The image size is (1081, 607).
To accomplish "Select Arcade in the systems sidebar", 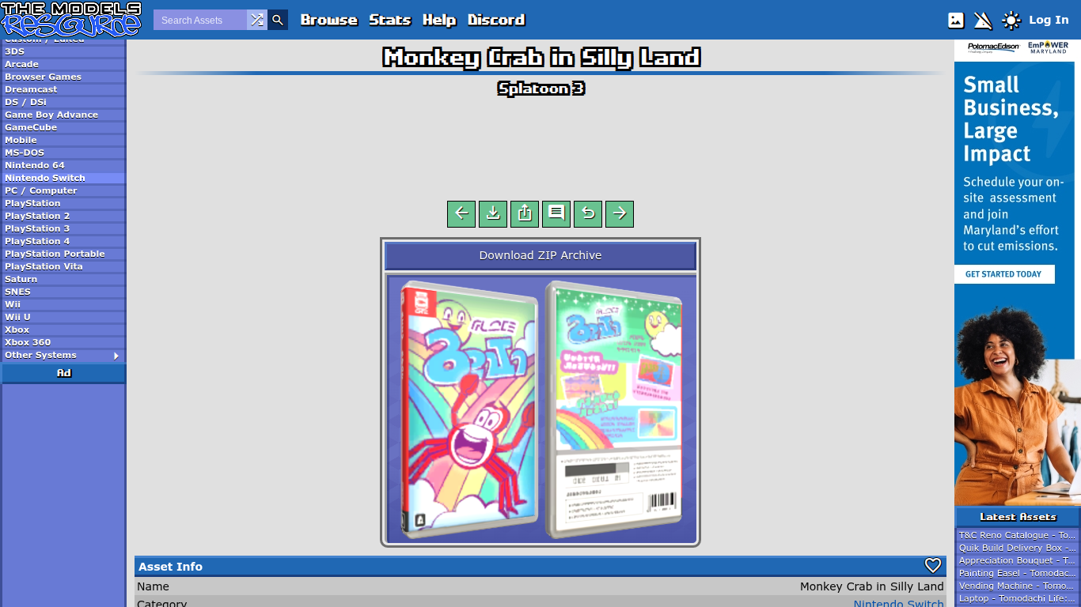I will click(x=63, y=64).
